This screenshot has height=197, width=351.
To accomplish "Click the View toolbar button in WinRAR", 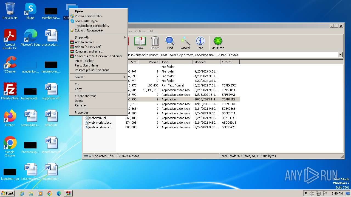I will tap(140, 43).
